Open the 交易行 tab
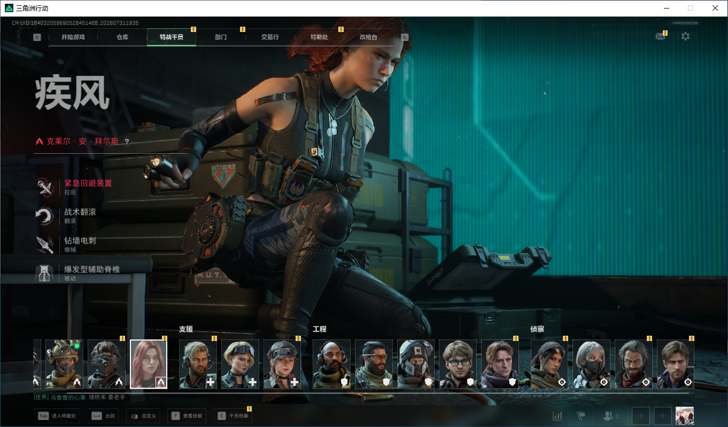 (270, 37)
